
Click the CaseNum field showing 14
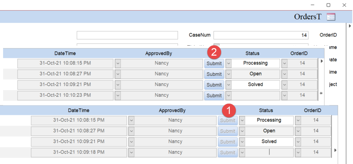click(x=260, y=35)
